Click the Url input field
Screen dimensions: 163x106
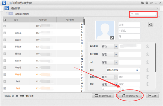[130, 62]
